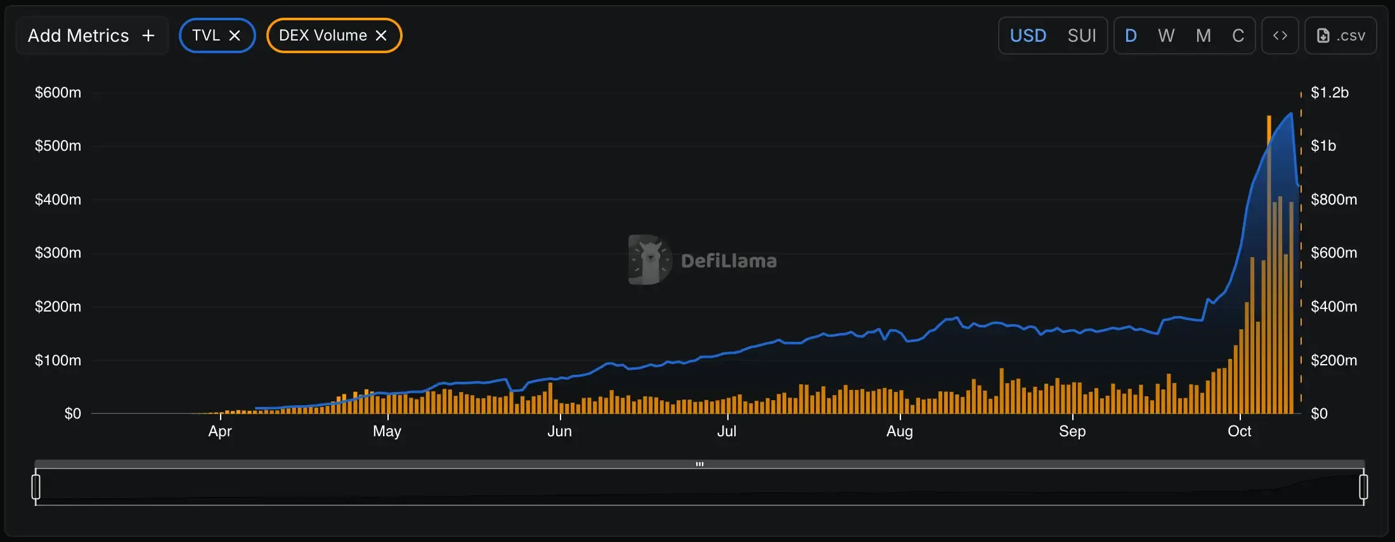This screenshot has width=1395, height=542.
Task: Remove the TVL metric via its X
Action: pos(235,35)
